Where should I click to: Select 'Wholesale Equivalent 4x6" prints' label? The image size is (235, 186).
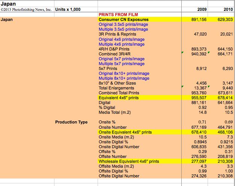tap(129, 161)
